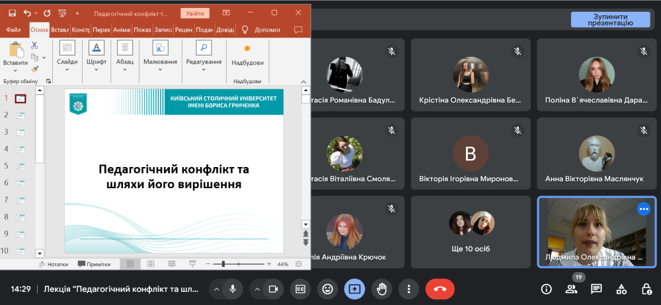661x305 pixels.
Task: Toggle the camera in Meet
Action: pyautogui.click(x=272, y=289)
